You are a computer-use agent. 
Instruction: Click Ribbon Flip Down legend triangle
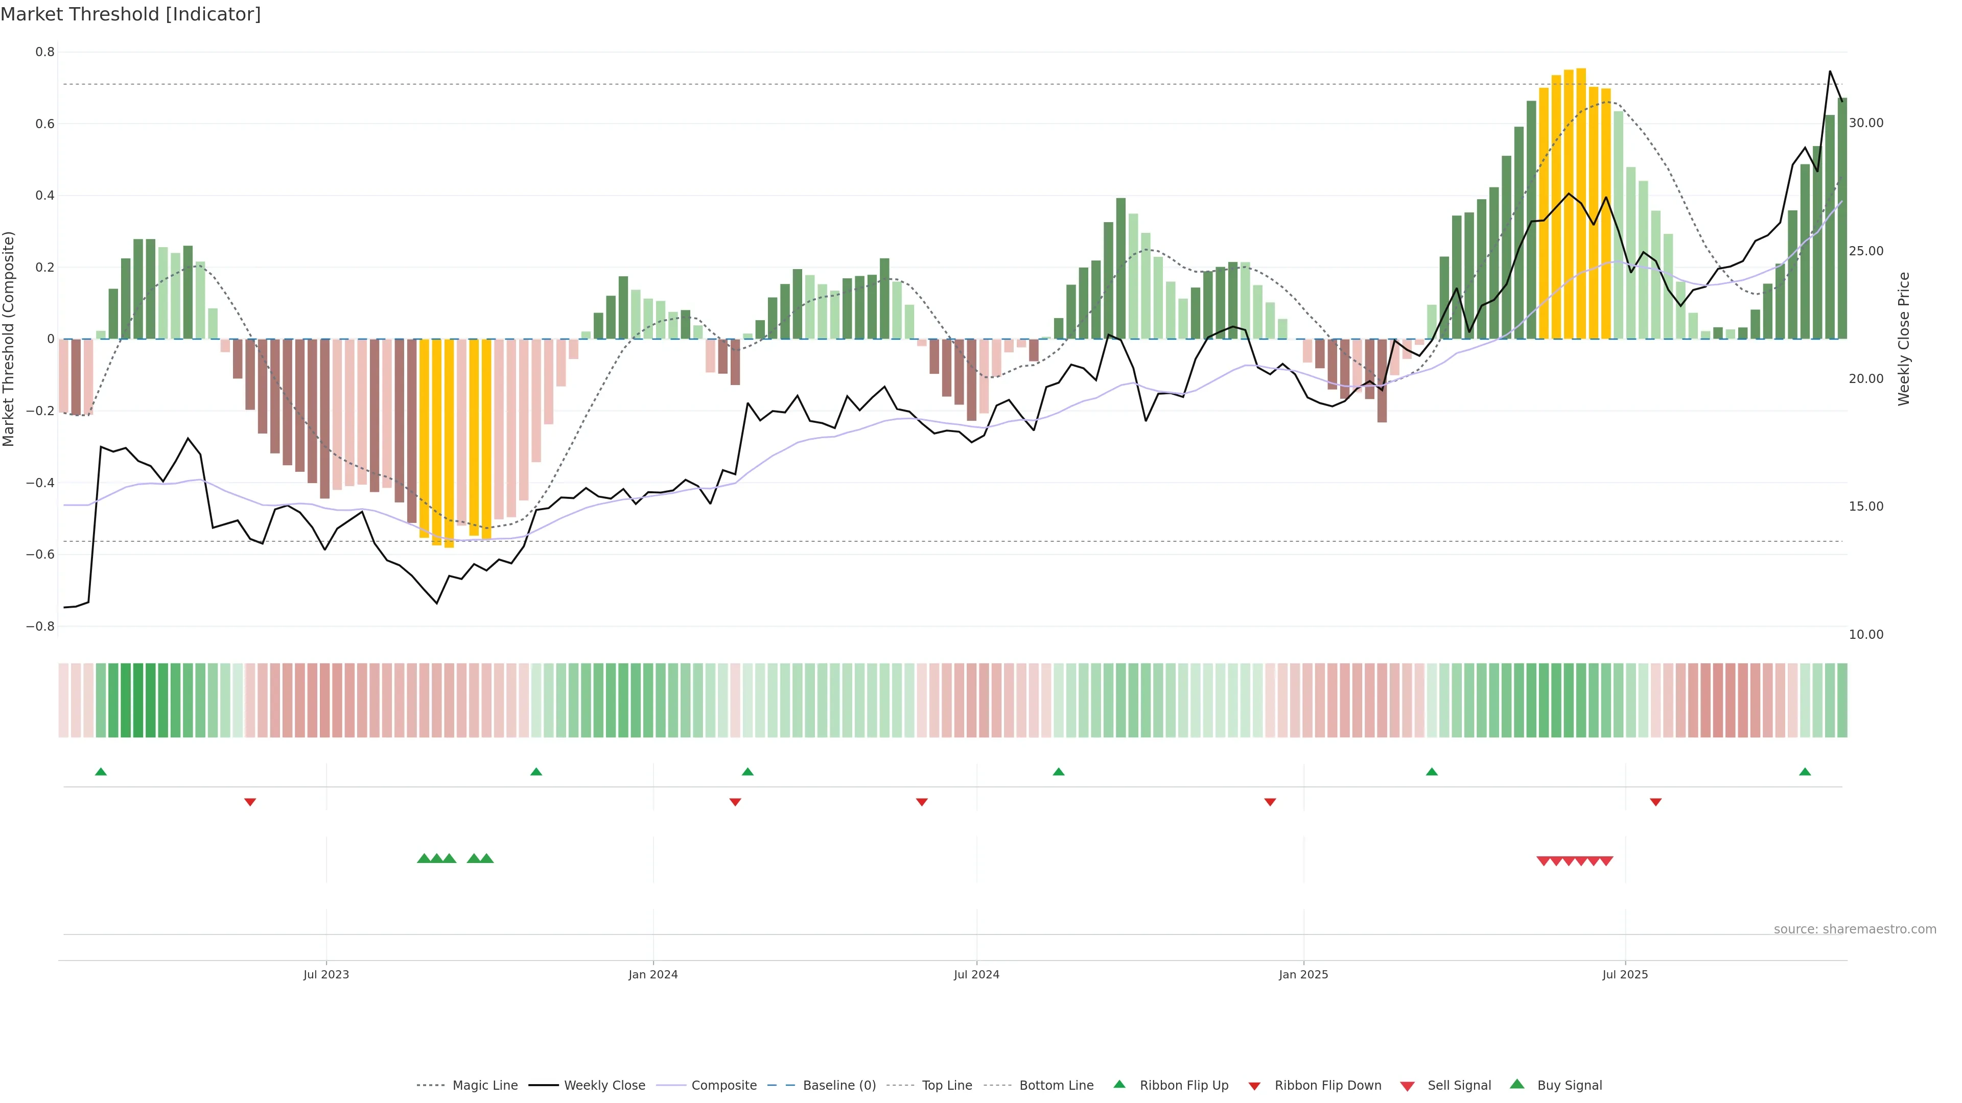pos(1254,1086)
